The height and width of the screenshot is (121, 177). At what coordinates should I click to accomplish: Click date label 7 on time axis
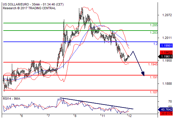pyautogui.click(x=49, y=116)
